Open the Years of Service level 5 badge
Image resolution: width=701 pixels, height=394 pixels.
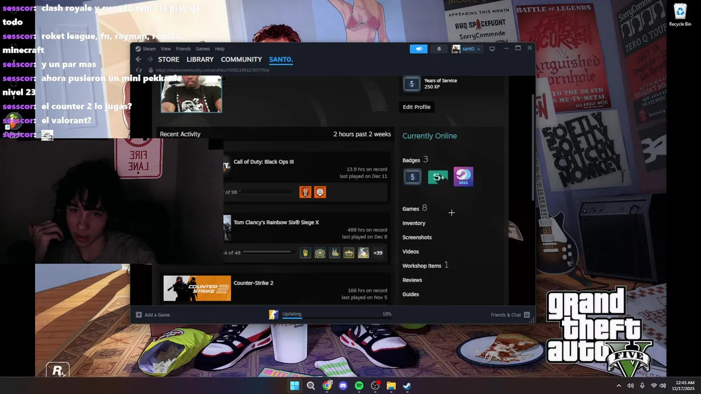(x=412, y=84)
